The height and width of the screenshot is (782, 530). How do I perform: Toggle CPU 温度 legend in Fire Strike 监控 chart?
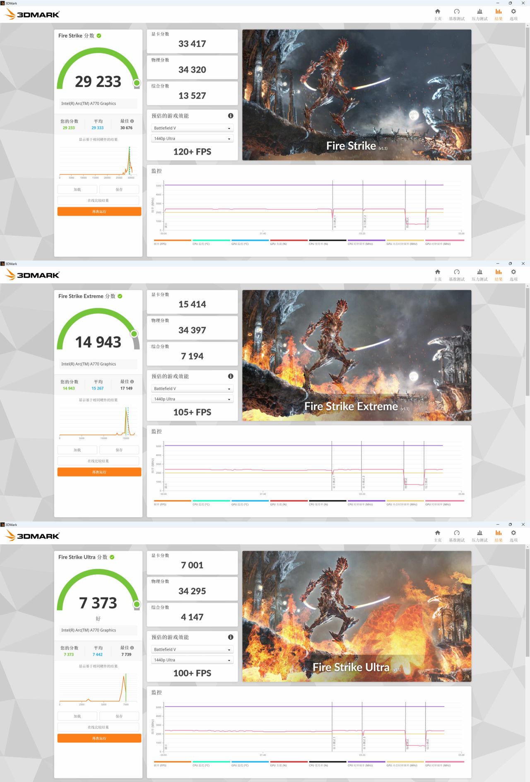[211, 242]
